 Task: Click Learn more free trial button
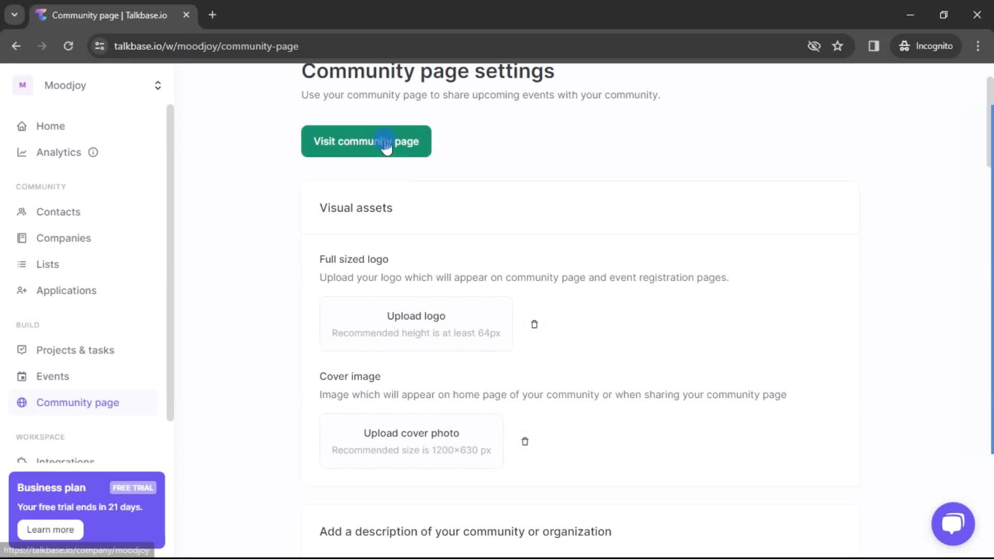[x=50, y=529]
